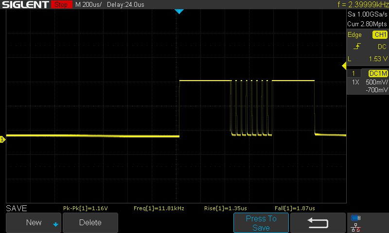Click the Pk-Pk[1]=1.16V measurement
Image resolution: width=389 pixels, height=233 pixels.
[86, 208]
